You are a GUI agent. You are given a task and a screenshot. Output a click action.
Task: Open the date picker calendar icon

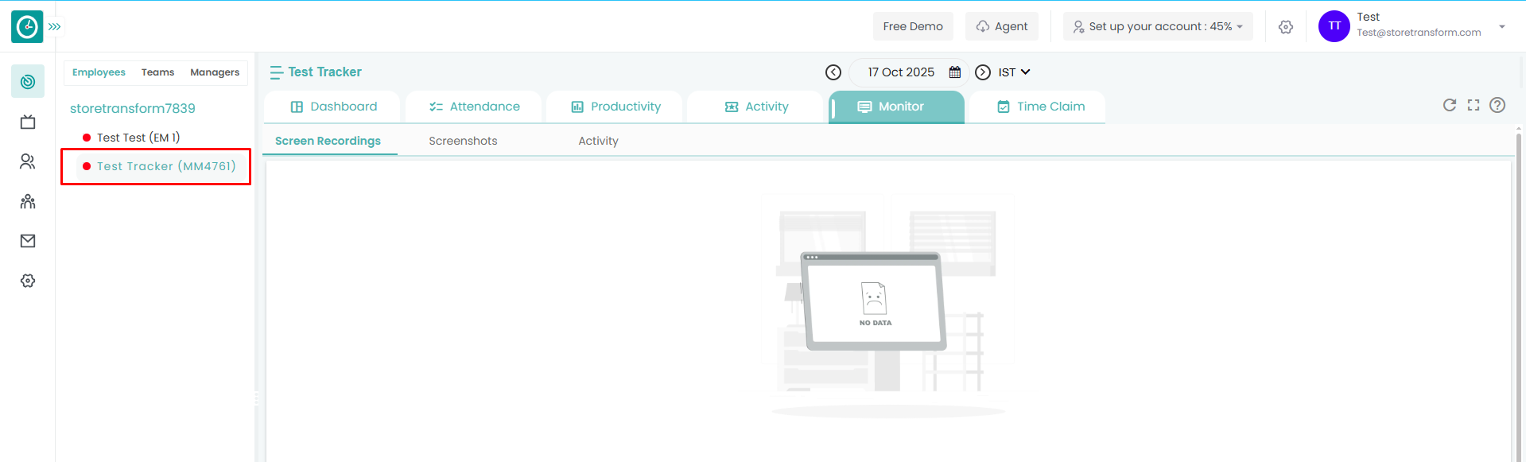pyautogui.click(x=955, y=72)
